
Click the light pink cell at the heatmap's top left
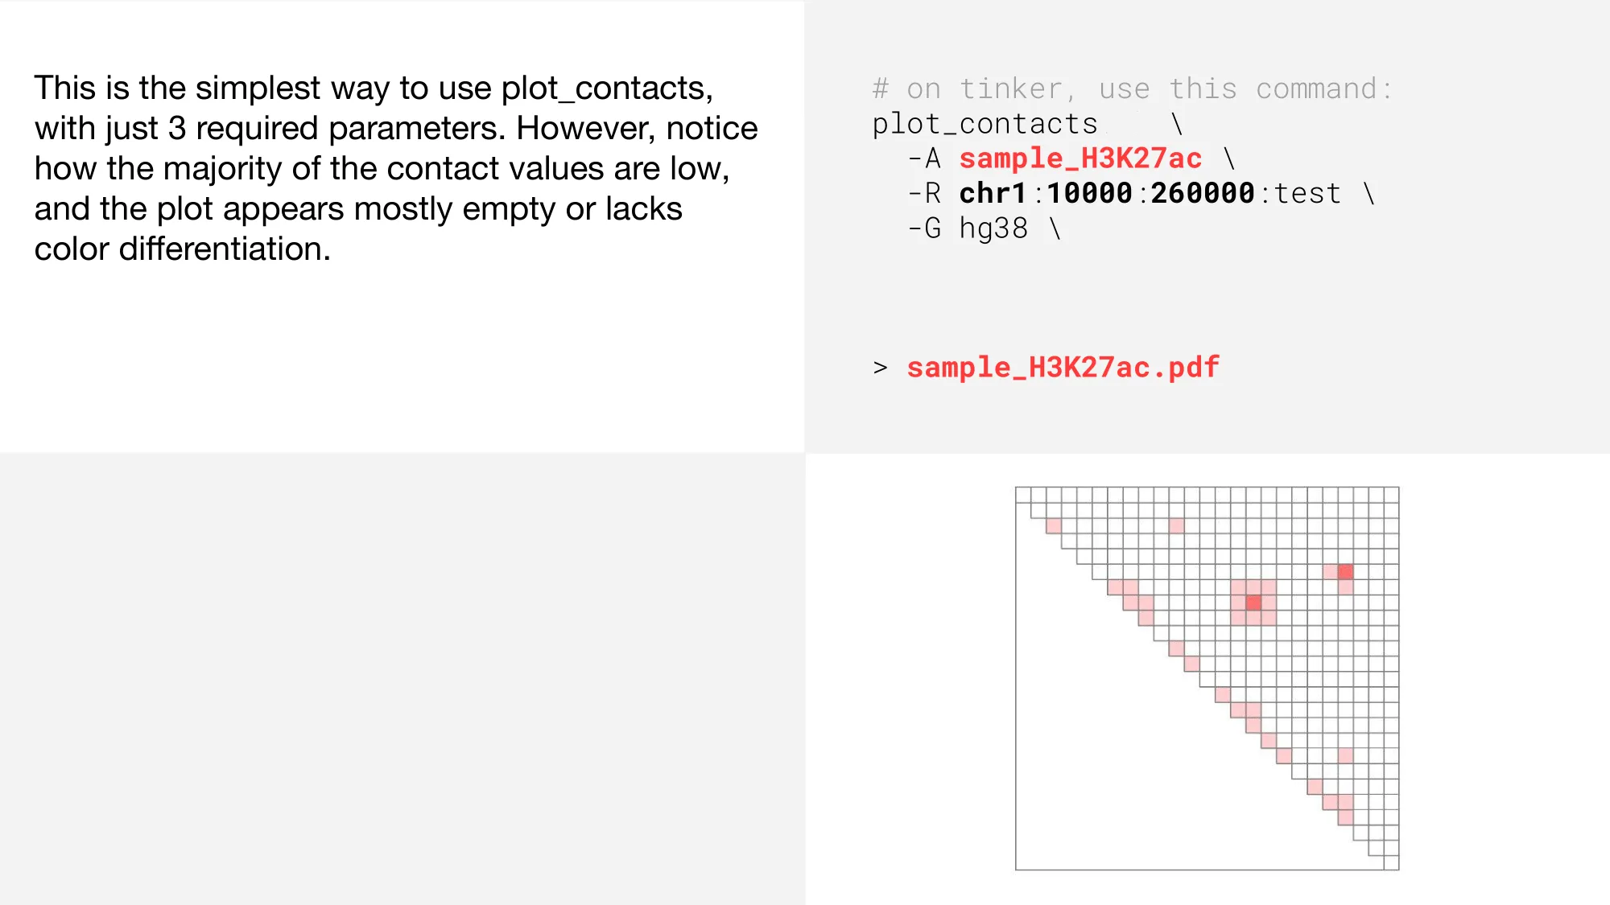point(1054,526)
